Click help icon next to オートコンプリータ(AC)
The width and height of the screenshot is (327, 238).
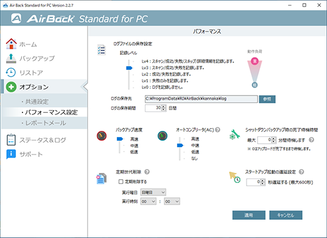coord(217,130)
